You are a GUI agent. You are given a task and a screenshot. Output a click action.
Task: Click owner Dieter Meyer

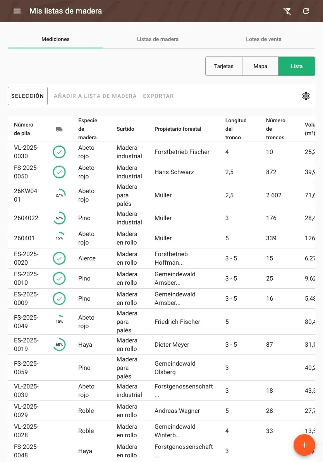[x=172, y=345]
